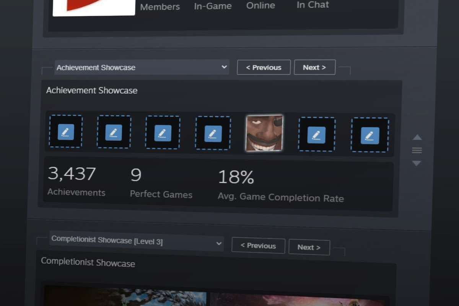Open the Achievement Showcase dropdown
Viewport: 459px width, 306px height.
tap(142, 67)
